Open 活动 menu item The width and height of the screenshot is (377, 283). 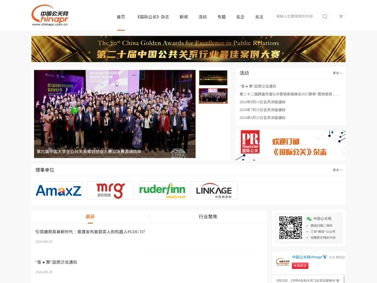203,17
